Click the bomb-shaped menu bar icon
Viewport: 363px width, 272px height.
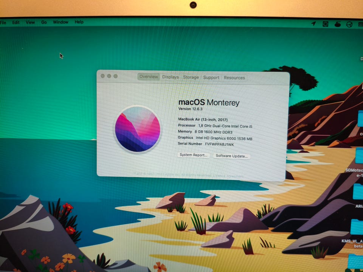tap(338, 24)
